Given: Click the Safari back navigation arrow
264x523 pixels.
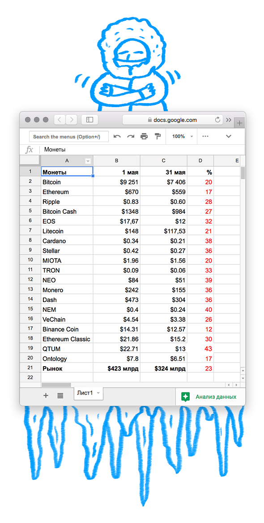Looking at the screenshot, I should 60,120.
